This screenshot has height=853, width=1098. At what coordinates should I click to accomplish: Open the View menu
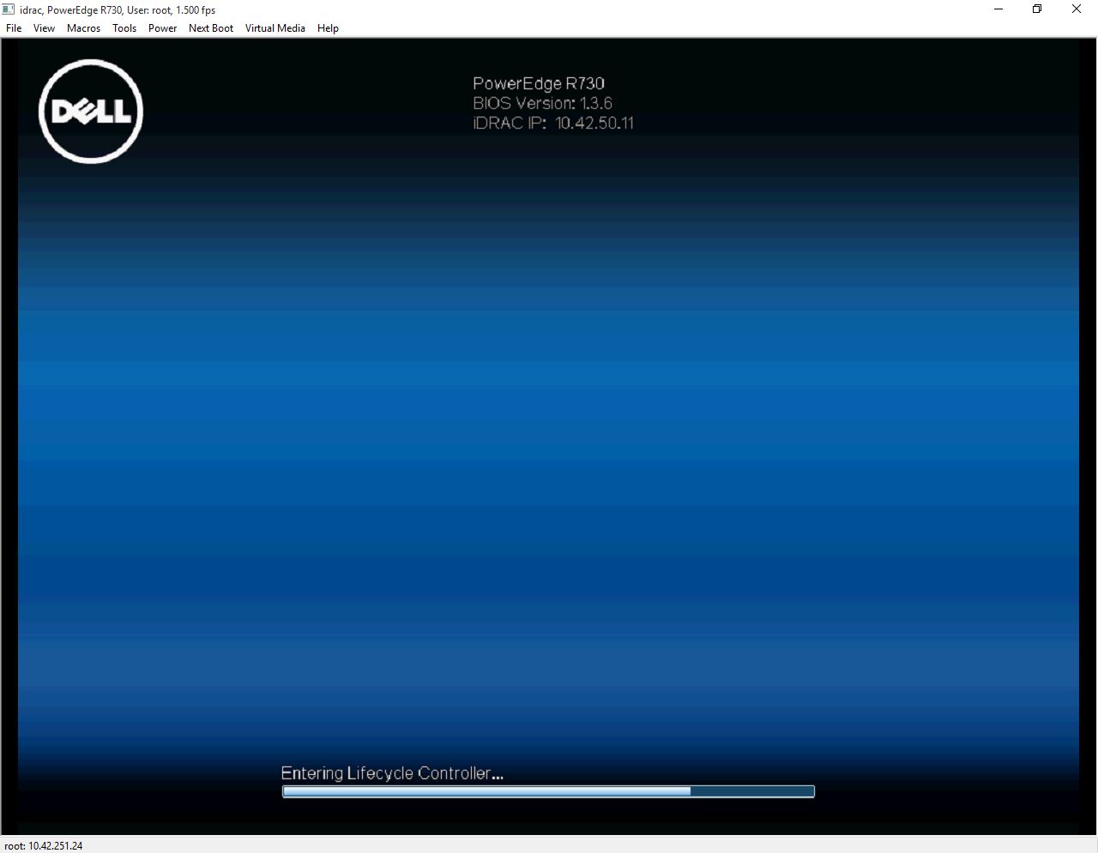coord(44,28)
